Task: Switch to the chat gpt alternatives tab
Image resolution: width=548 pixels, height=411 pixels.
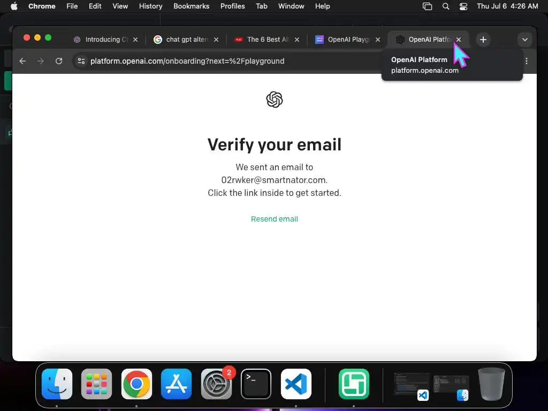Action: click(187, 40)
